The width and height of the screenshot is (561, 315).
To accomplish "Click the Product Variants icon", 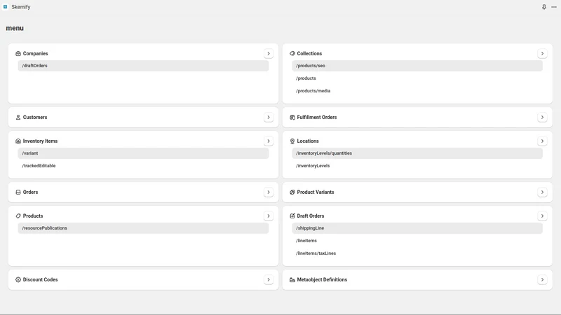I will point(292,192).
